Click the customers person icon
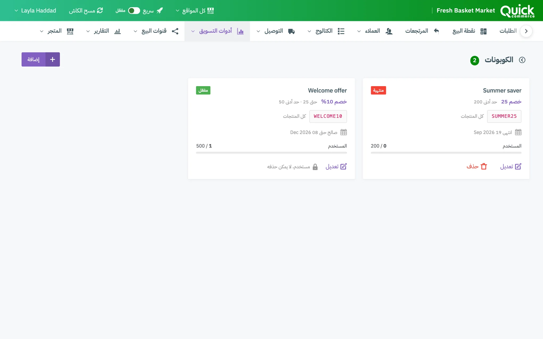Screen dimensions: 543x339 click(x=389, y=31)
